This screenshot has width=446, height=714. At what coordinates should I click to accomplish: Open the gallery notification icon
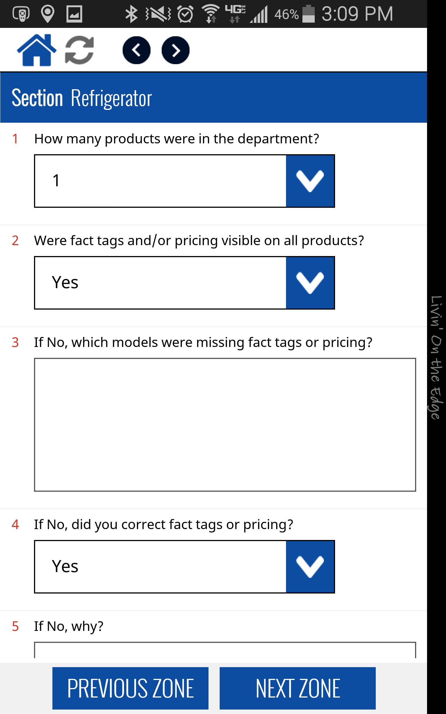click(74, 13)
